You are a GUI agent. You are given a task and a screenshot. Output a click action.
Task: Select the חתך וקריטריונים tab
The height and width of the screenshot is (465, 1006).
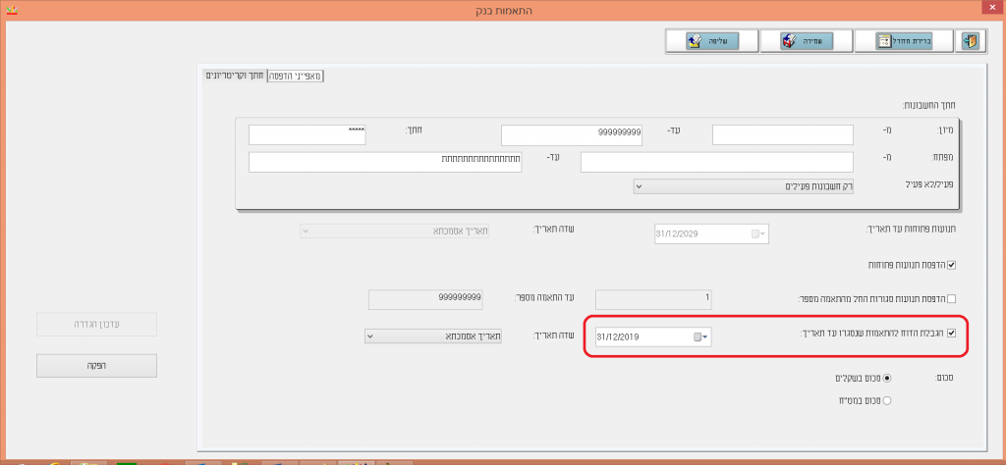tap(234, 76)
